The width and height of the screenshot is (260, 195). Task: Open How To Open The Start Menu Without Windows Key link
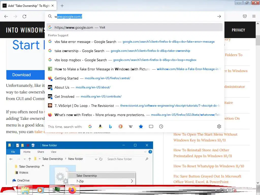[x=205, y=137]
